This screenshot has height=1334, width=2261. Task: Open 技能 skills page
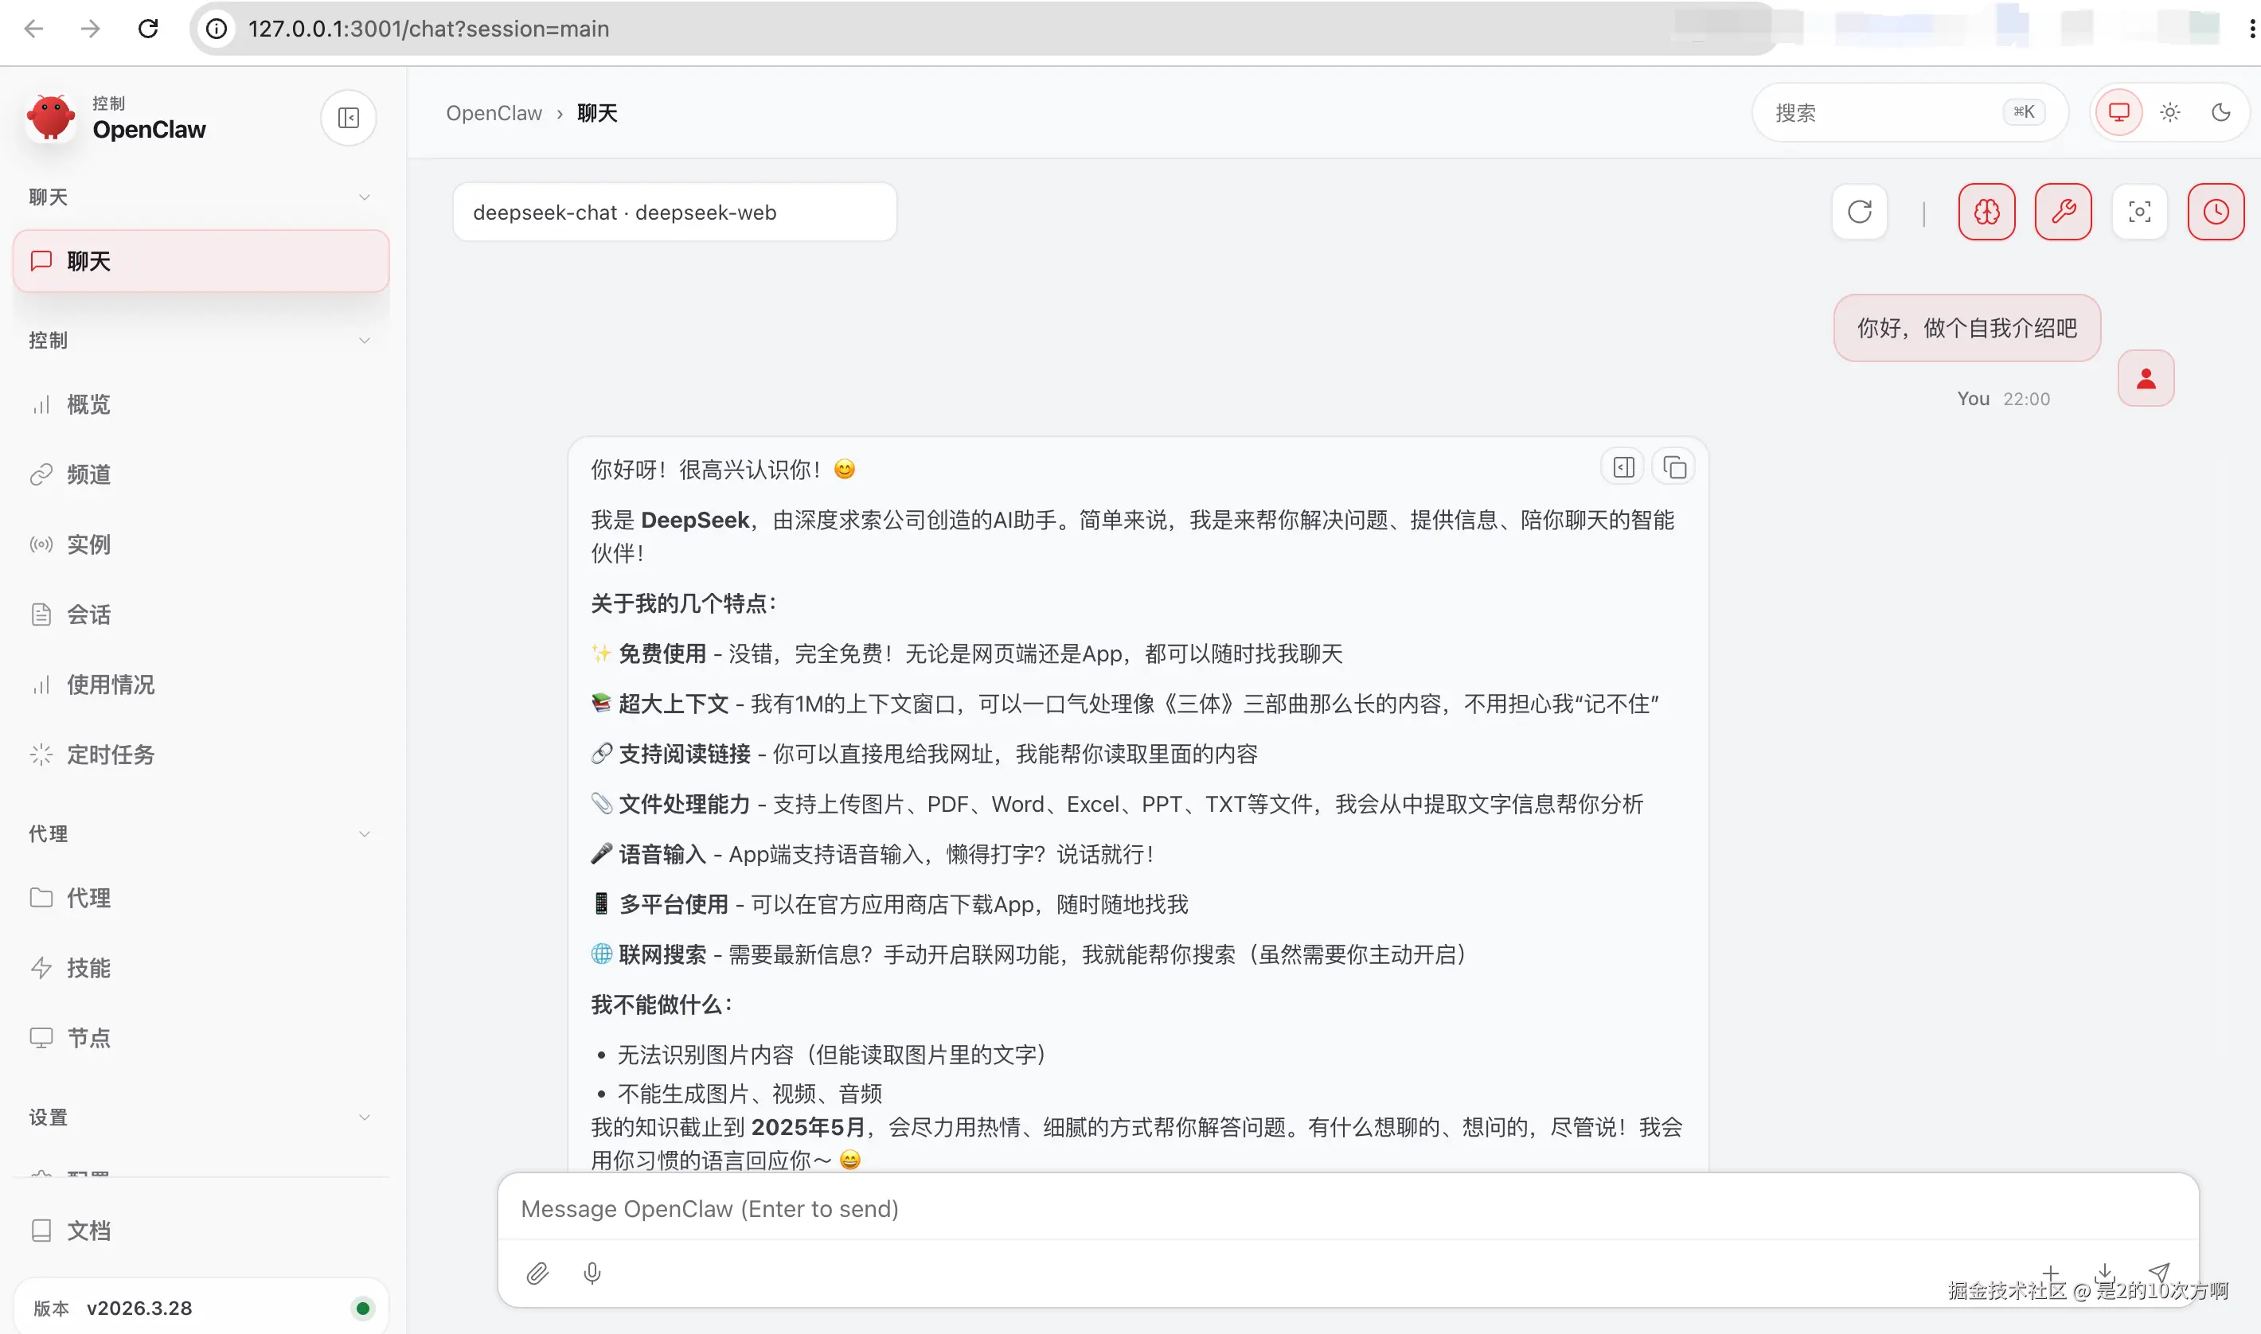(x=201, y=968)
